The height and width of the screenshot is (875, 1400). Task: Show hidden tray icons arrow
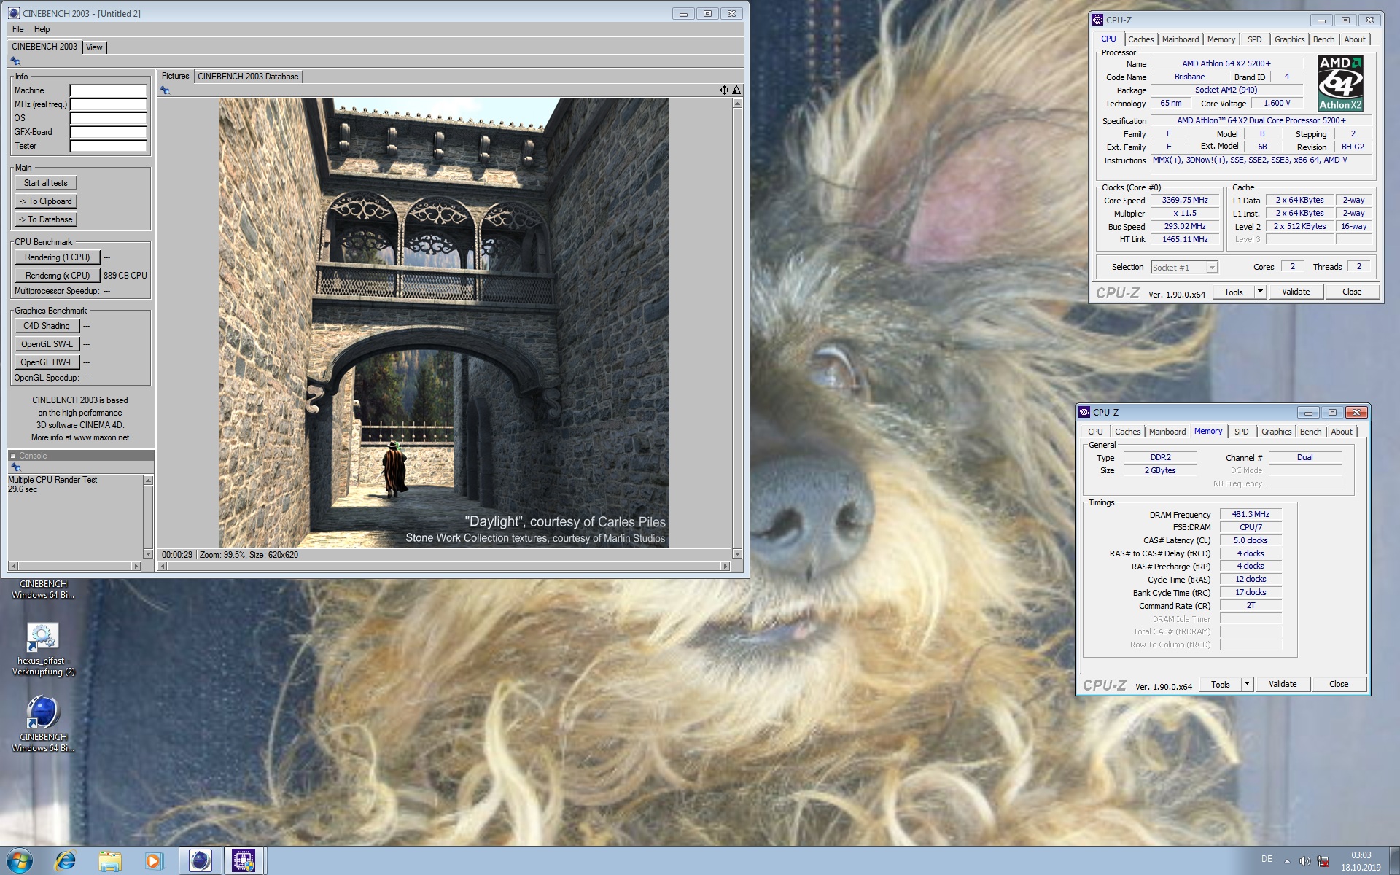(x=1287, y=861)
